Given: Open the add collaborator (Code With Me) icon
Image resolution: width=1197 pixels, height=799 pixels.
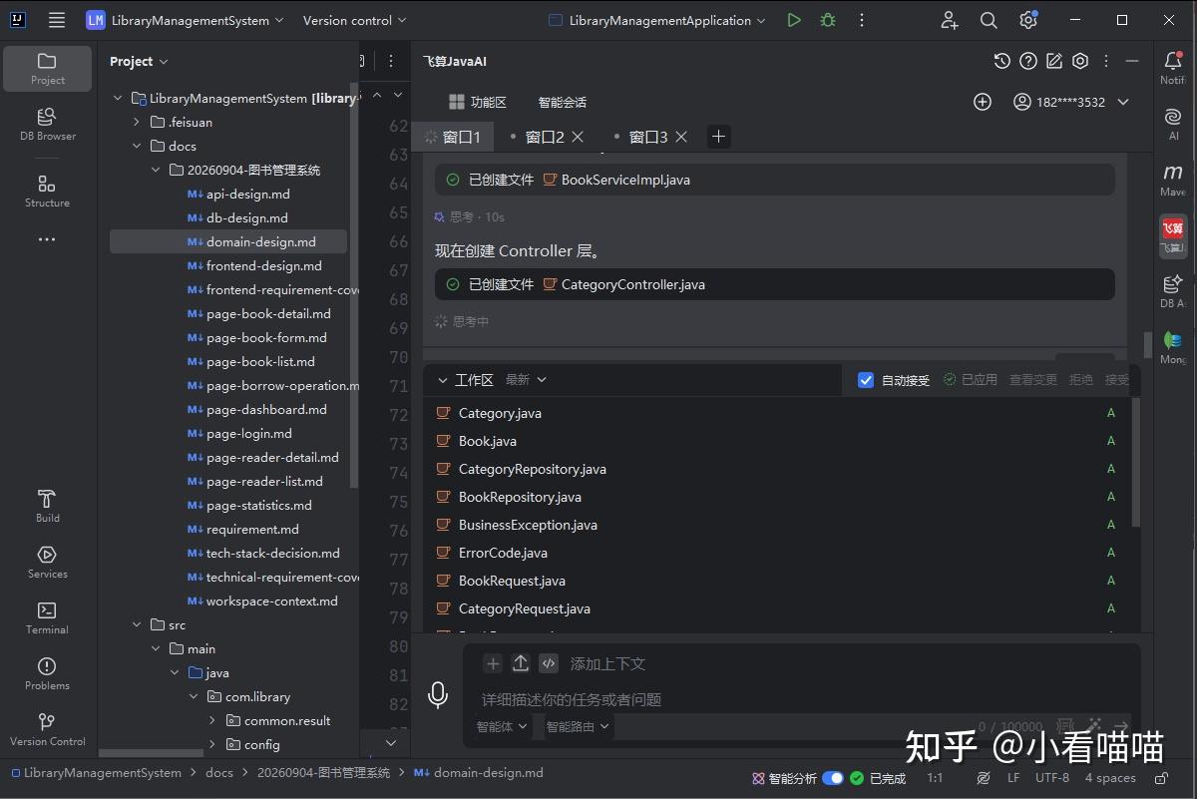Looking at the screenshot, I should (x=949, y=20).
